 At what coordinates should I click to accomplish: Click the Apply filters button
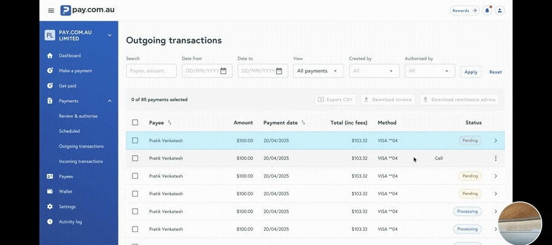[470, 72]
